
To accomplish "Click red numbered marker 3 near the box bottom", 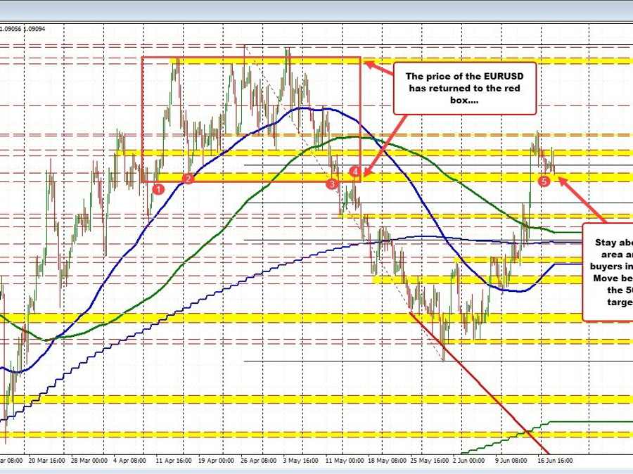I will coord(331,183).
